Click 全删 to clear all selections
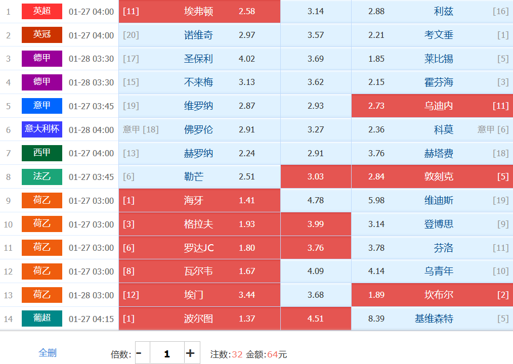Screen dimensions: 513x364 (x=48, y=353)
